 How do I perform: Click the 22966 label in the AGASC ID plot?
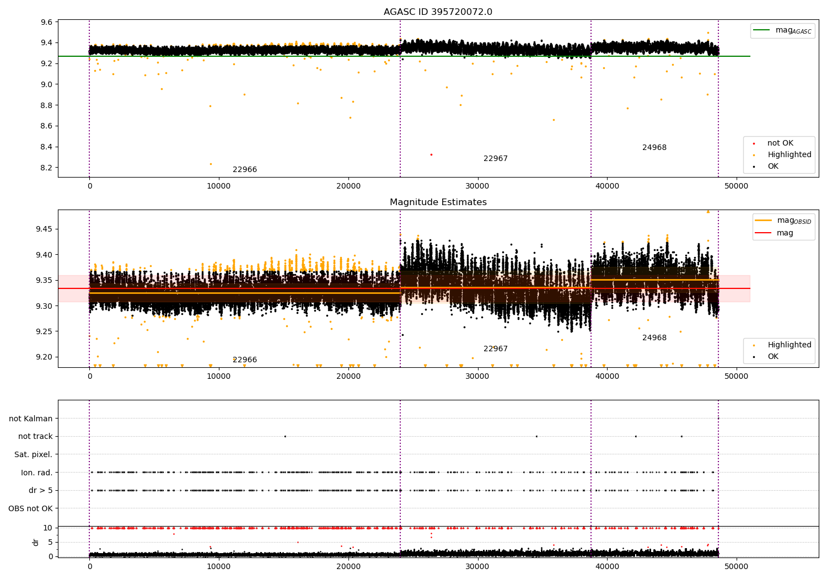click(245, 170)
